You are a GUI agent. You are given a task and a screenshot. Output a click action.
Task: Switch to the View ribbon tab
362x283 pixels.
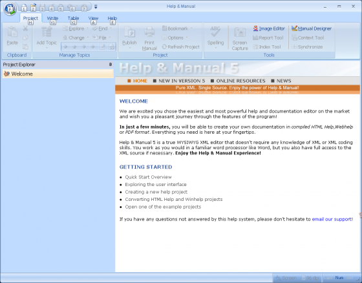pos(93,18)
